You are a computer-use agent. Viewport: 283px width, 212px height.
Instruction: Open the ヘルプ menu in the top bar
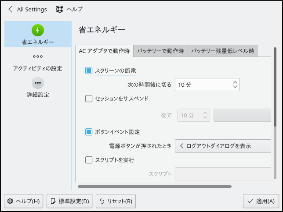point(69,9)
